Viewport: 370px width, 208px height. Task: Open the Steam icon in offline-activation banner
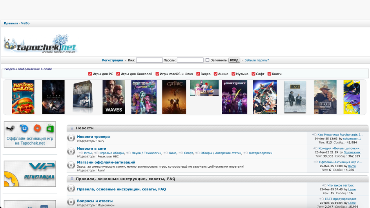click(x=10, y=128)
